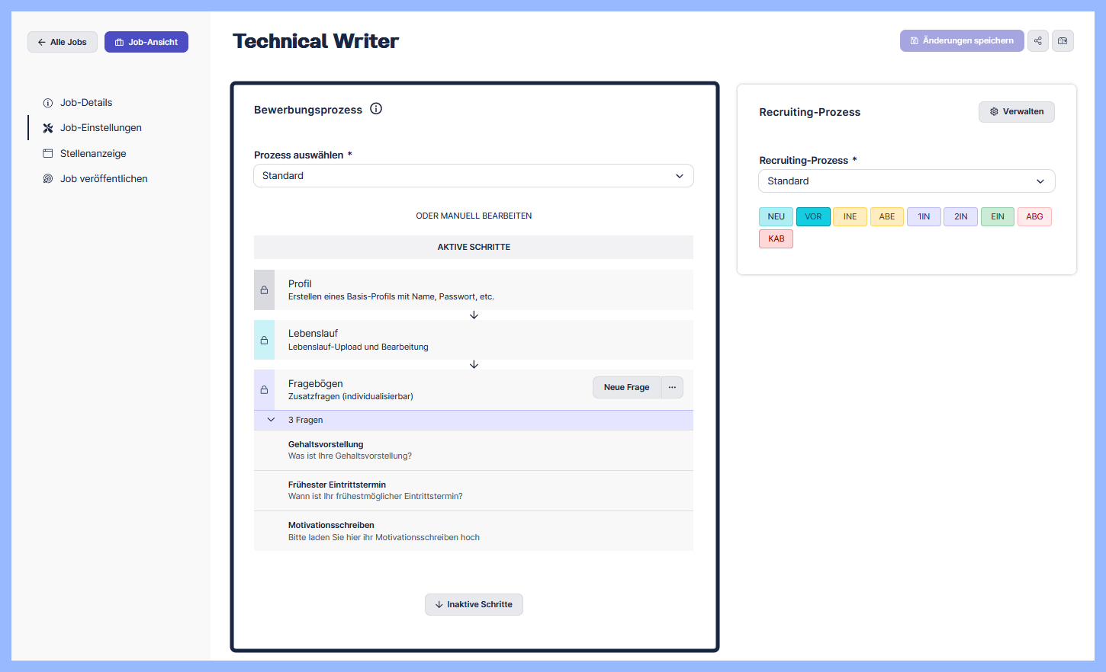Screen dimensions: 1106x672
Task: Select the Gehaltsvorstellung question row
Action: click(473, 450)
